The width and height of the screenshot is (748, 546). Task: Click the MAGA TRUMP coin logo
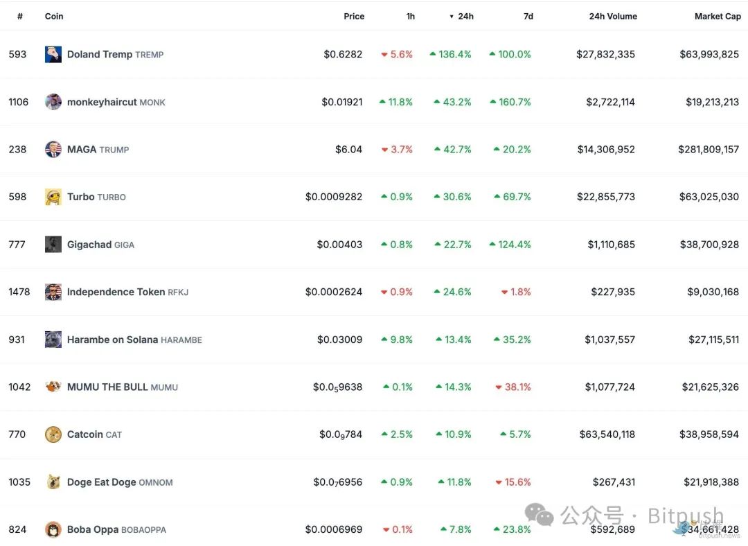(53, 150)
